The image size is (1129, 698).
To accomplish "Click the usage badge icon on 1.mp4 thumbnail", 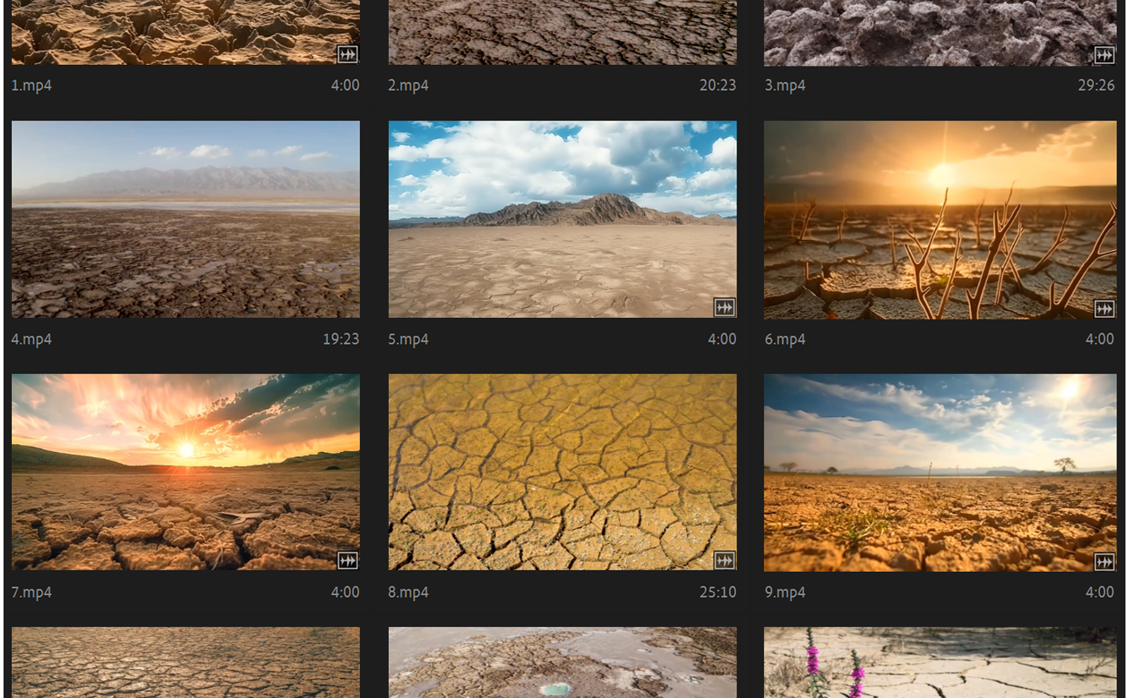I will point(347,54).
